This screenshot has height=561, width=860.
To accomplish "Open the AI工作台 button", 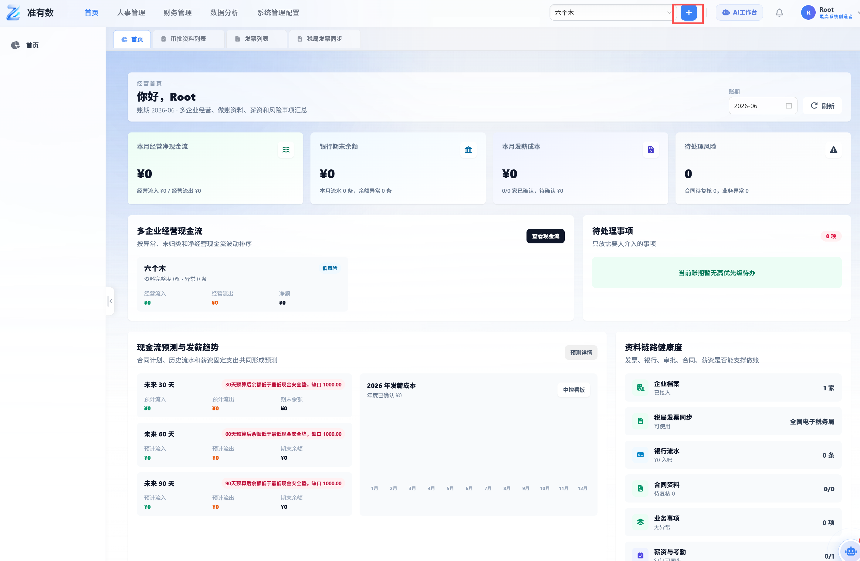I will (x=739, y=13).
